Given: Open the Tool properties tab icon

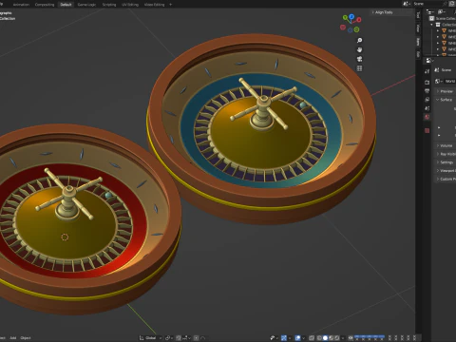Looking at the screenshot, I should tap(427, 71).
